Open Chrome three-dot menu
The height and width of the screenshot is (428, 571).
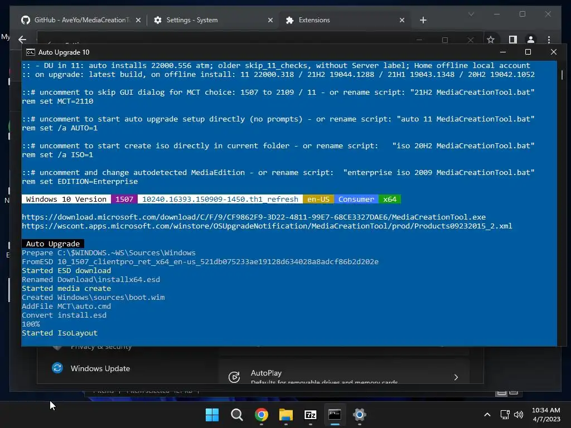point(549,40)
